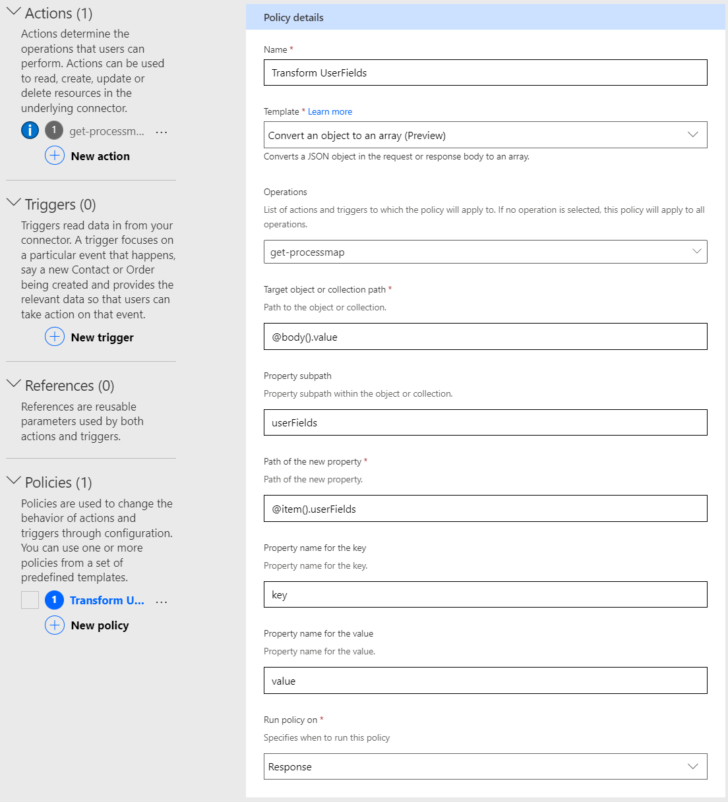Image resolution: width=728 pixels, height=802 pixels.
Task: Click the Name field containing Transform UserFields
Action: pyautogui.click(x=485, y=72)
